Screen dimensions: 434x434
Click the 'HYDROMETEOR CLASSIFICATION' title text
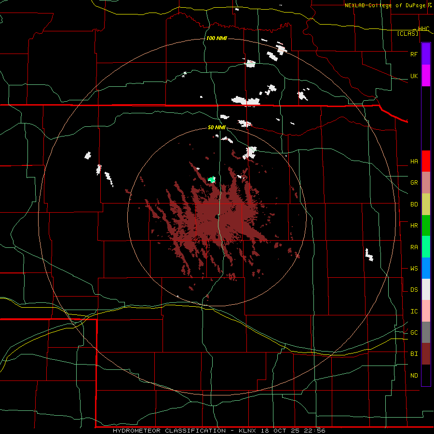click(x=169, y=431)
